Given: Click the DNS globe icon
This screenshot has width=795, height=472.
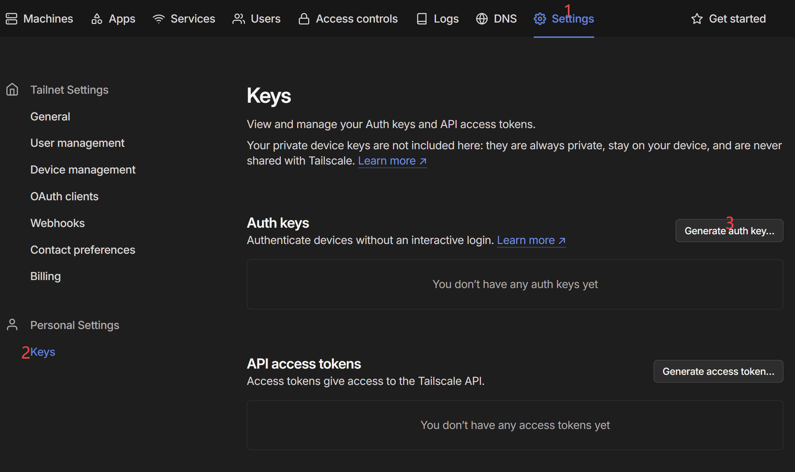Looking at the screenshot, I should (482, 19).
